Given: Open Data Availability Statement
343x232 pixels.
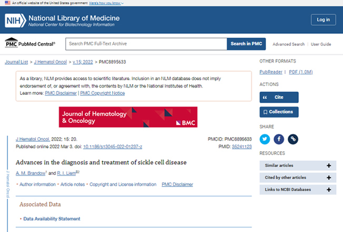Looking at the screenshot, I should pyautogui.click(x=52, y=219).
